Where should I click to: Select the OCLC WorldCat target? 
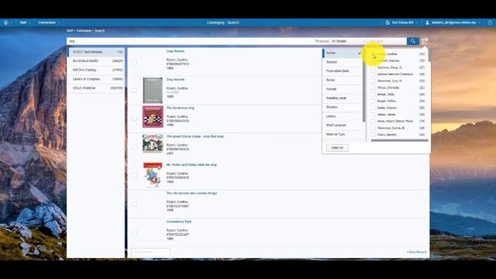click(96, 88)
